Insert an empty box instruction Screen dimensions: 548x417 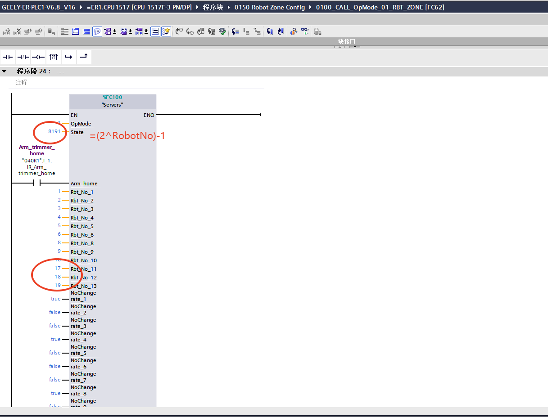(x=53, y=57)
